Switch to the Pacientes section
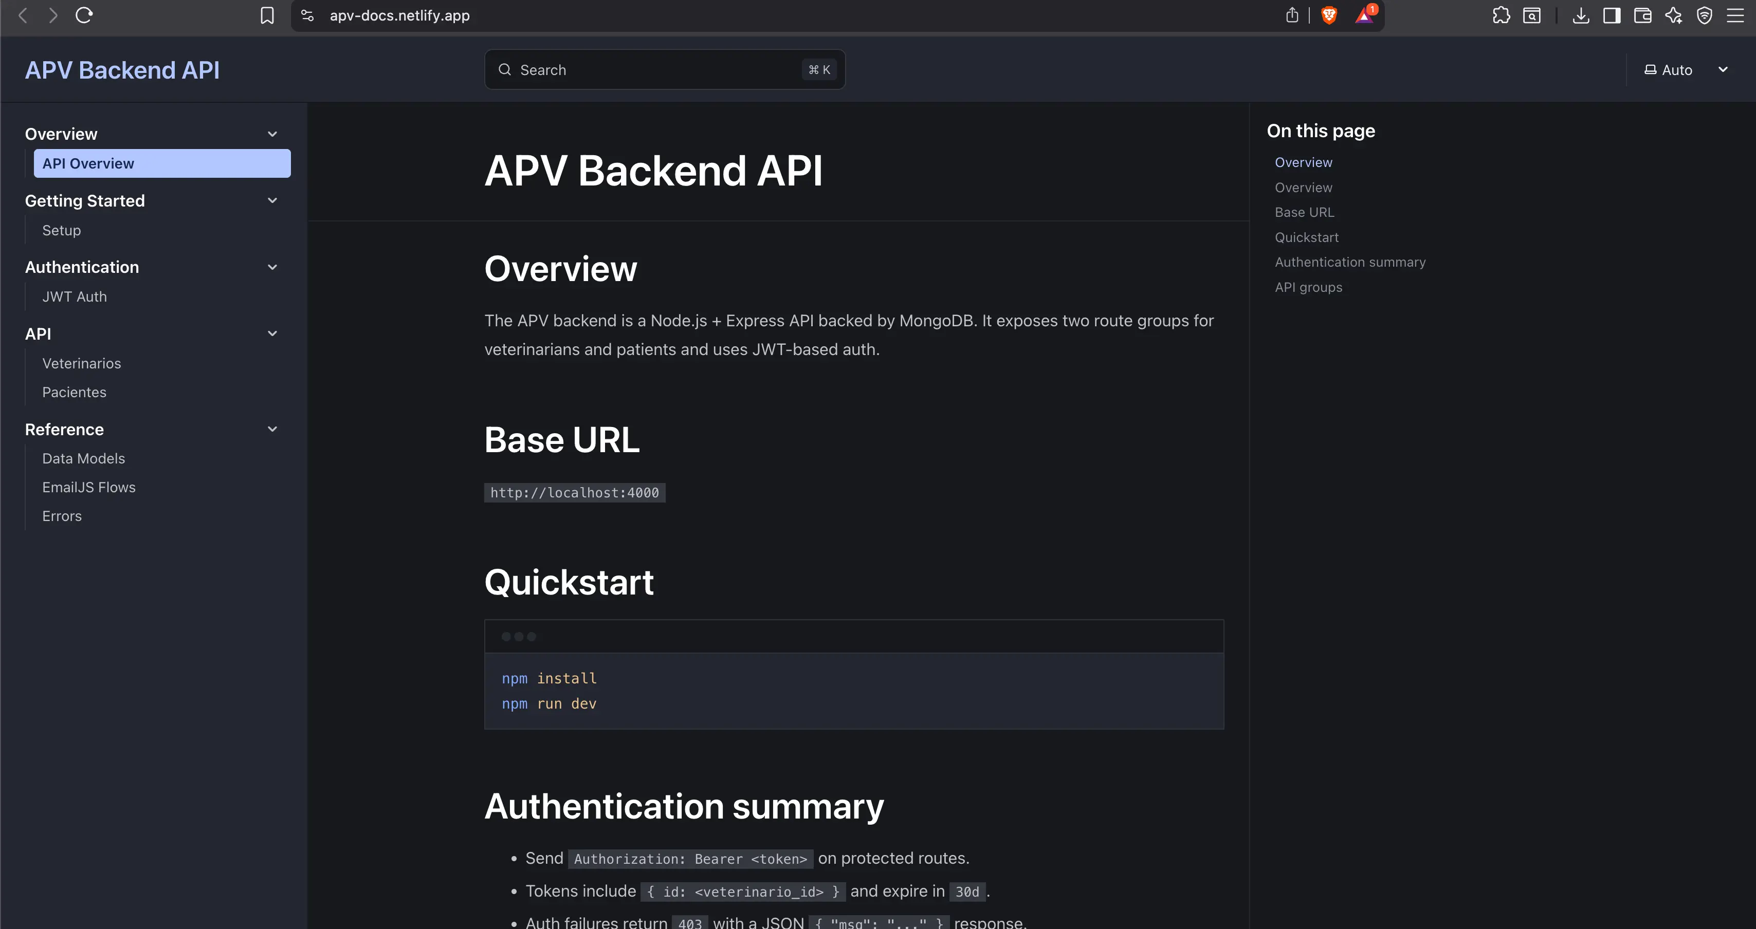Image resolution: width=1756 pixels, height=929 pixels. pyautogui.click(x=75, y=392)
